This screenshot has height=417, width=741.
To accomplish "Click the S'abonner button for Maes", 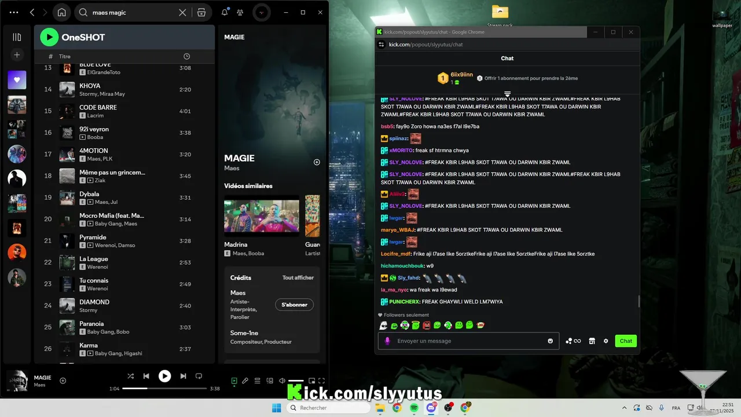I will [x=294, y=305].
